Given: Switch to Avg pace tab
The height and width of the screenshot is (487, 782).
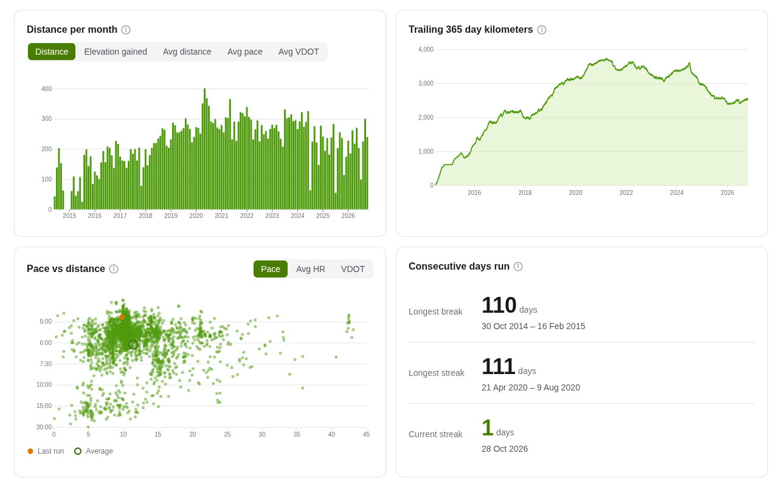Looking at the screenshot, I should point(245,52).
